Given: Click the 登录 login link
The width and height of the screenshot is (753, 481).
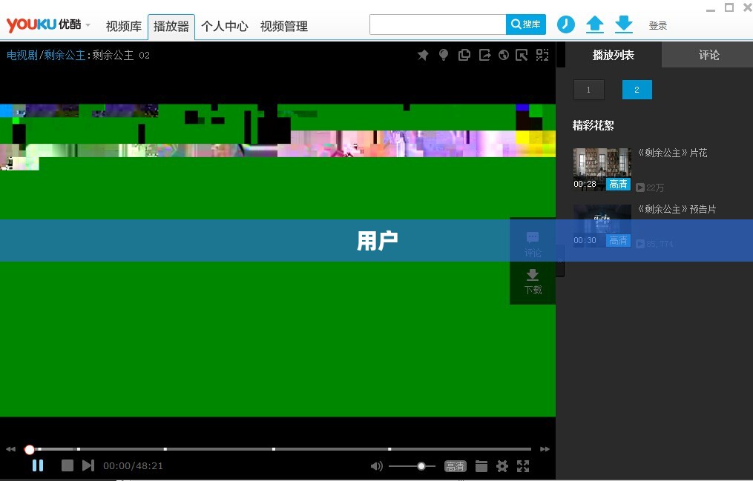Looking at the screenshot, I should [x=657, y=25].
